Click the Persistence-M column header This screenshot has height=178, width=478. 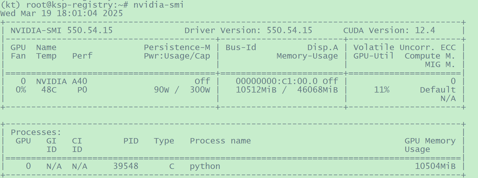[x=177, y=47]
